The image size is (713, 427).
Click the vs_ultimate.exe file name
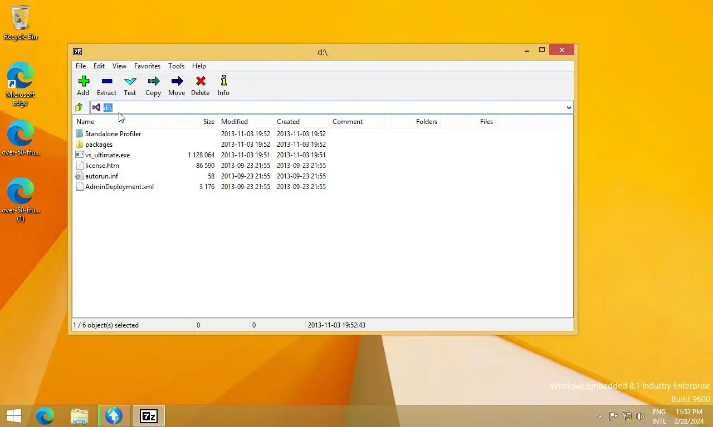[108, 155]
